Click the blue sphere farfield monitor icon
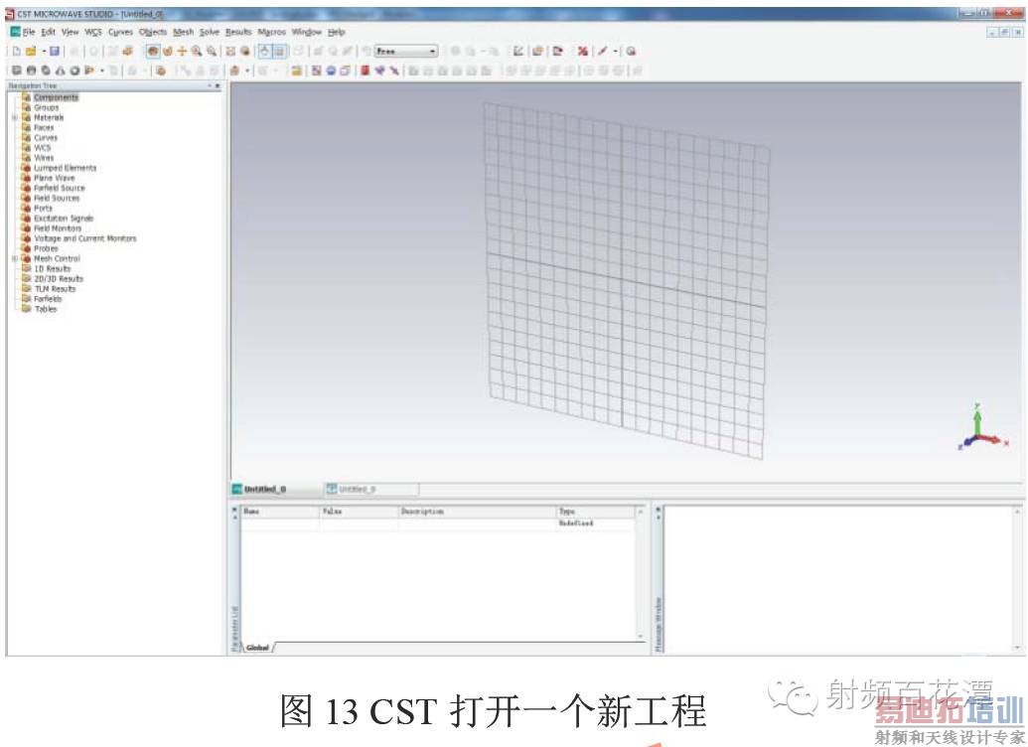This screenshot has width=1028, height=747. coord(331,71)
